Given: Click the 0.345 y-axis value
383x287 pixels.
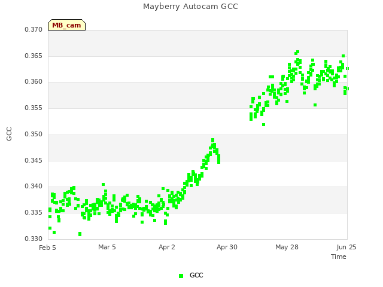Looking at the screenshot, I should 34,161.
